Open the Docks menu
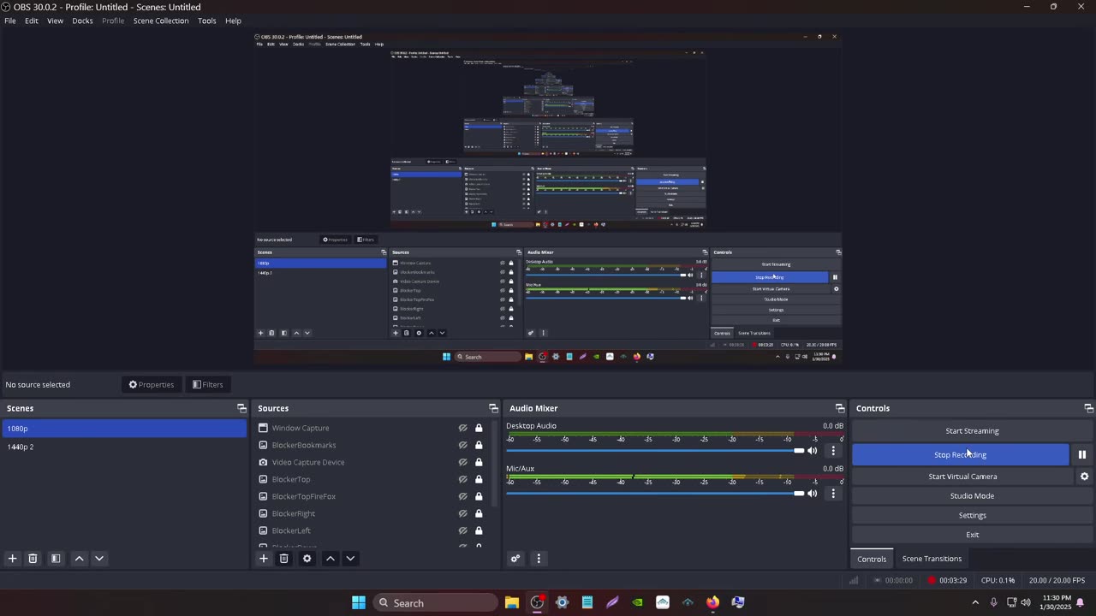The height and width of the screenshot is (616, 1096). [x=82, y=21]
